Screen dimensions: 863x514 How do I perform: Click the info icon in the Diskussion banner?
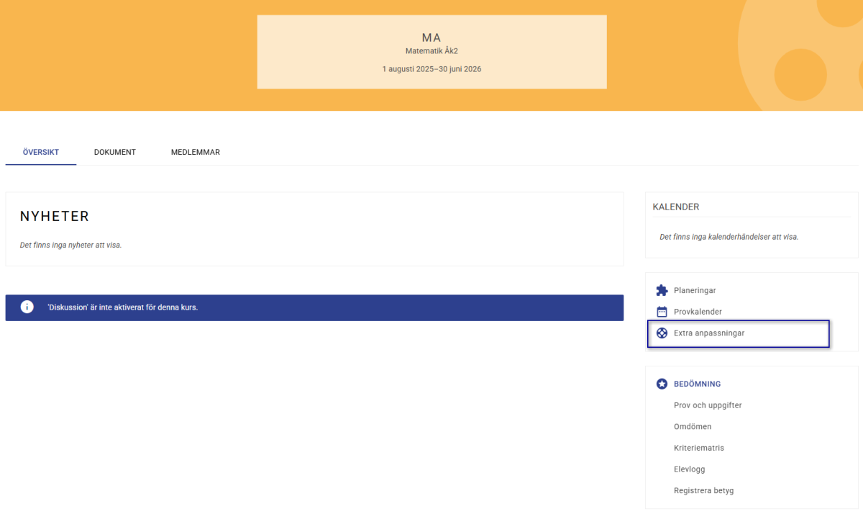(x=27, y=307)
